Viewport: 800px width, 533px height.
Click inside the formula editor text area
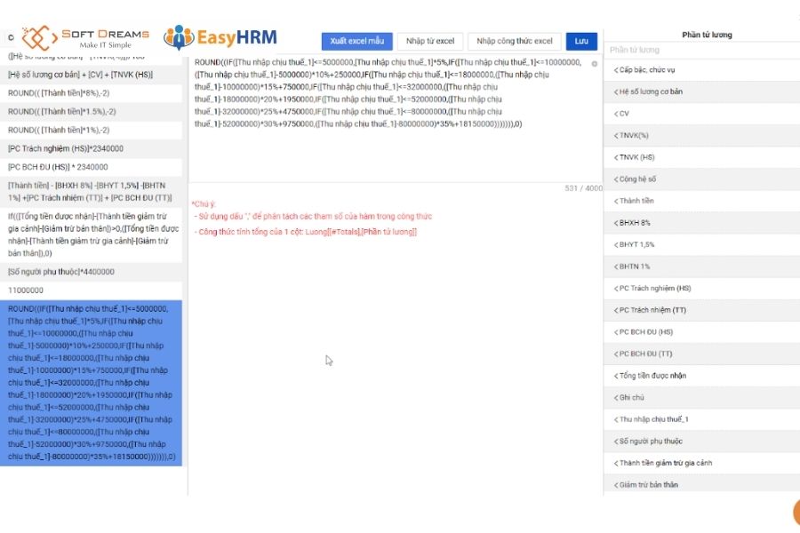(396, 118)
